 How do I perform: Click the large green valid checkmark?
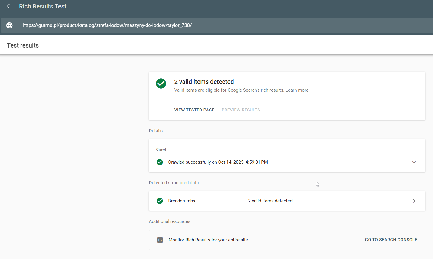(161, 84)
